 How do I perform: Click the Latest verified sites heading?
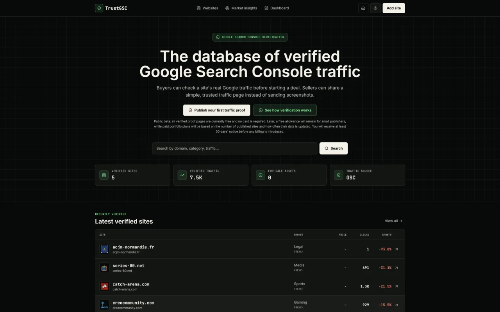point(124,221)
